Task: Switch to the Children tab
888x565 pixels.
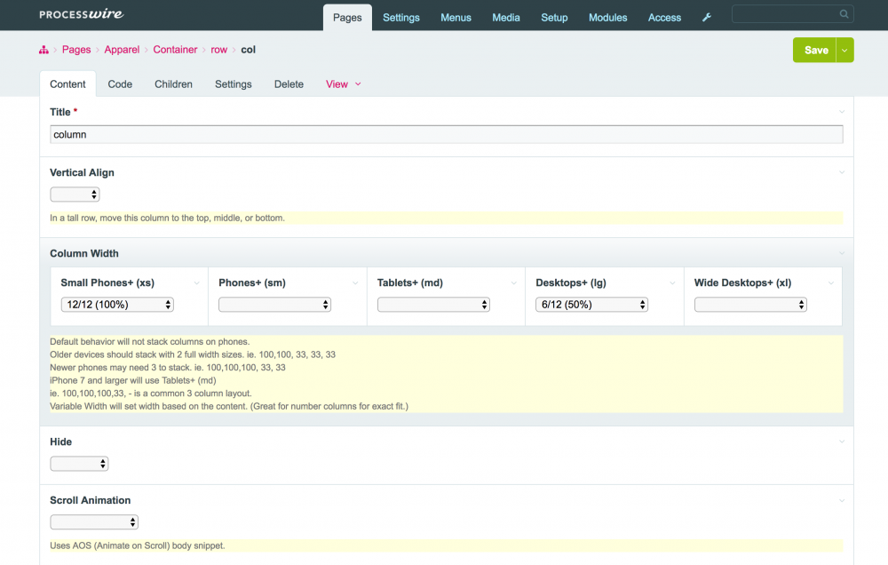Action: point(173,84)
